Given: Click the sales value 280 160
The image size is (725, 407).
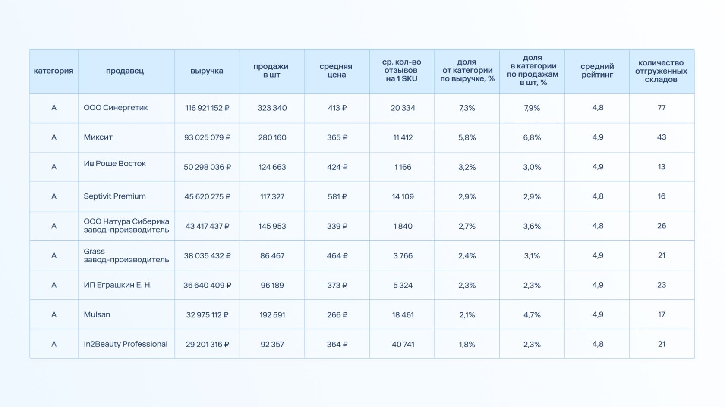Looking at the screenshot, I should (x=272, y=137).
